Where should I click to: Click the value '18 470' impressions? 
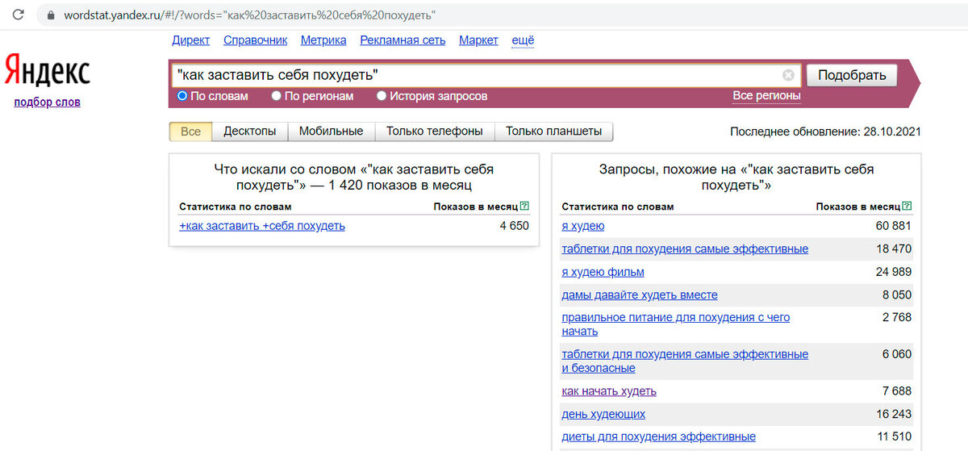(894, 248)
